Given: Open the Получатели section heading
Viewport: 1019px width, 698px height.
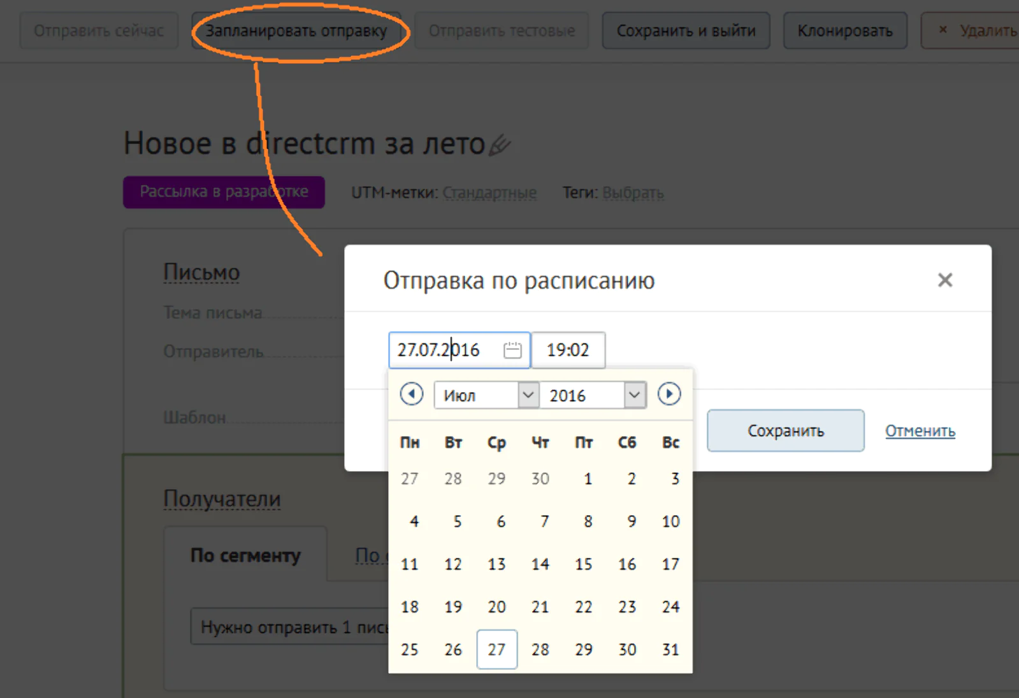Looking at the screenshot, I should click(x=222, y=498).
